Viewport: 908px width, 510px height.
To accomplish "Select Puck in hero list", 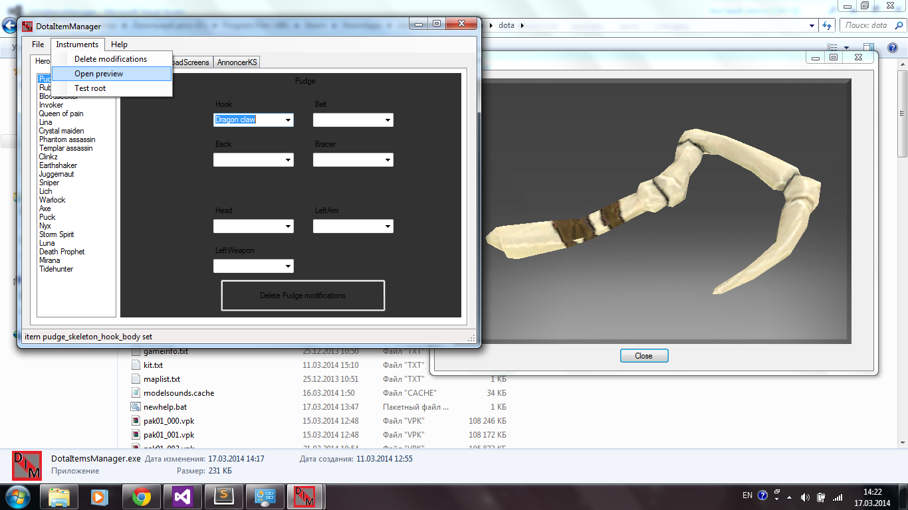I will (47, 217).
